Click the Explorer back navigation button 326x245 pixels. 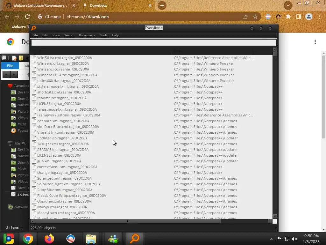(6, 74)
